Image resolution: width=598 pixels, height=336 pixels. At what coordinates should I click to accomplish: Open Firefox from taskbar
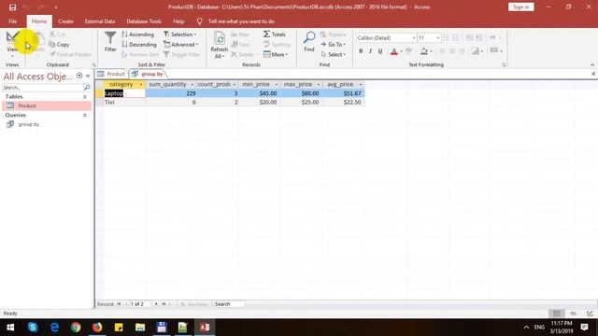[x=97, y=328]
